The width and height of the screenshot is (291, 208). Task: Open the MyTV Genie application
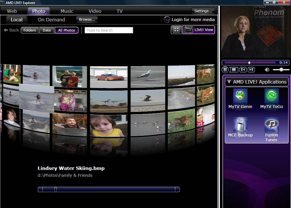[x=240, y=99]
